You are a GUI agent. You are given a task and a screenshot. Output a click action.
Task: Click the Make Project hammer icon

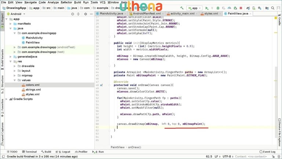tap(182, 8)
